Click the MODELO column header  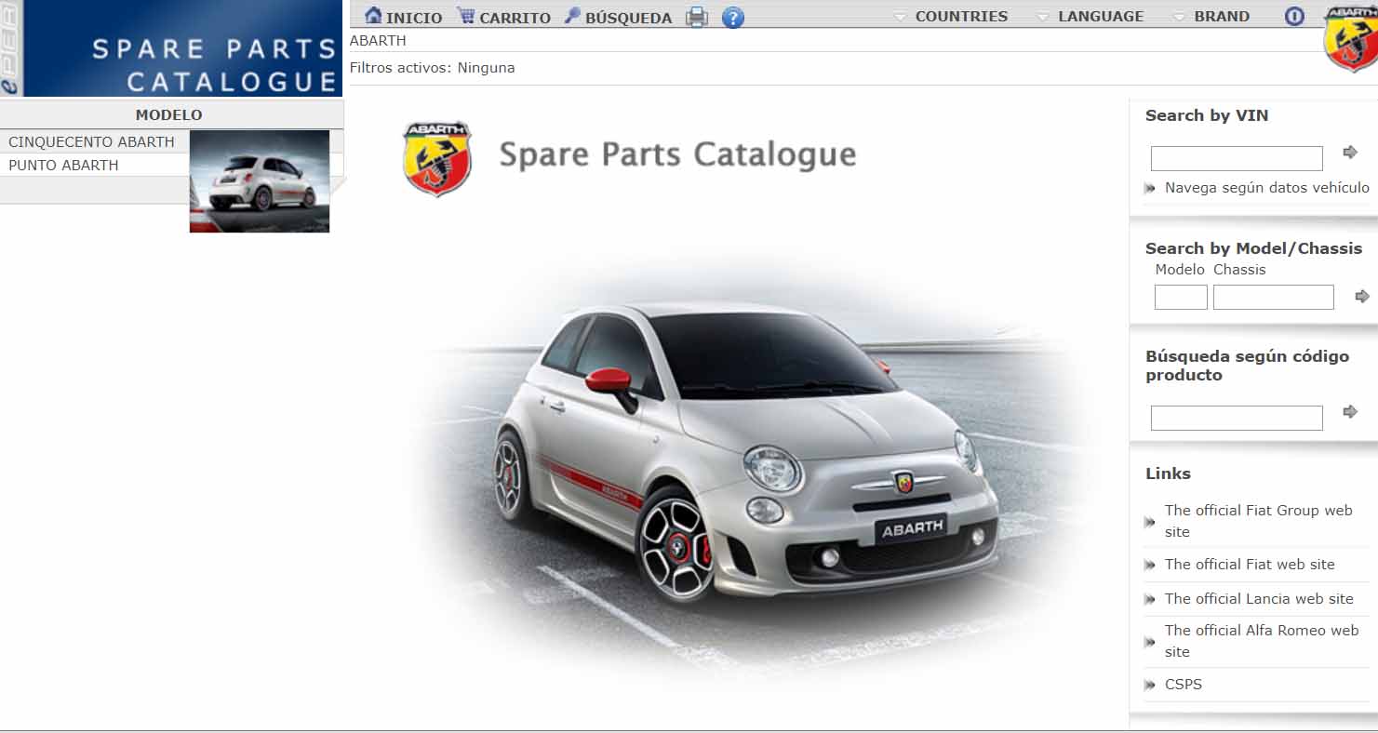pos(171,115)
